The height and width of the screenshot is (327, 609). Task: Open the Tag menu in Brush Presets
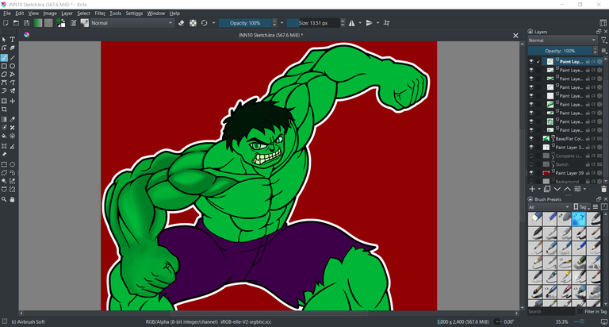pos(581,207)
